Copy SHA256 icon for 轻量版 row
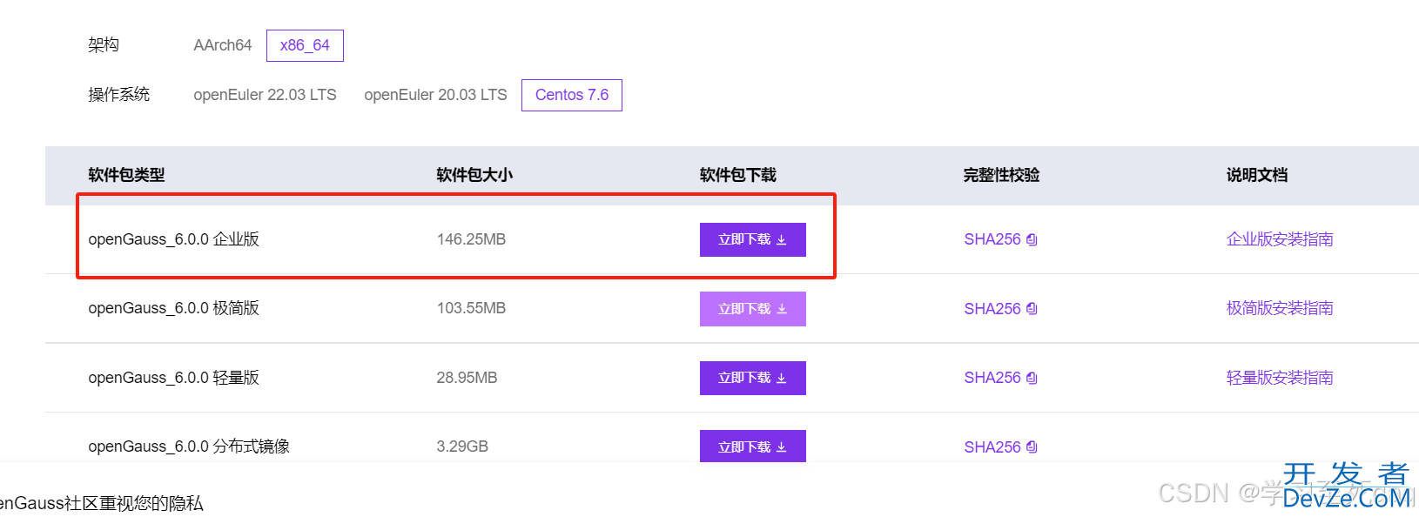The height and width of the screenshot is (517, 1419). [x=1032, y=378]
